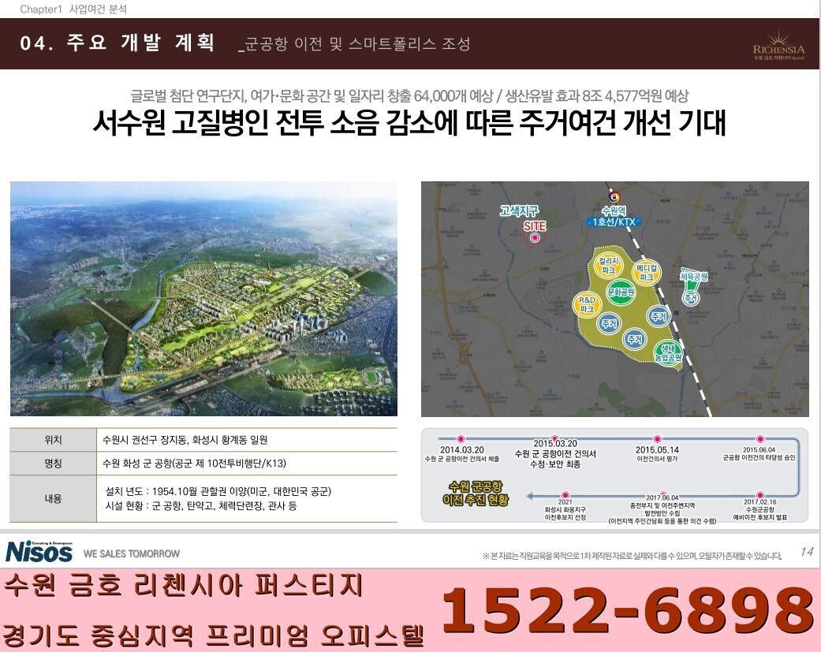Select the 메디컬 파크 circle on the map
The height and width of the screenshot is (652, 821).
click(x=646, y=272)
